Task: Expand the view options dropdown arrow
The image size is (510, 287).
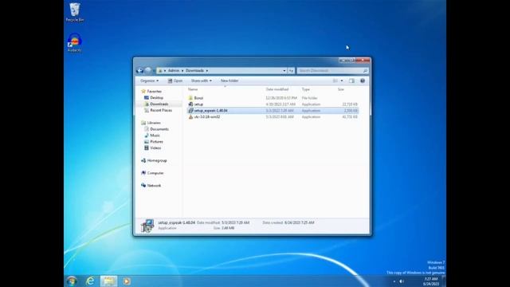Action: click(x=342, y=81)
